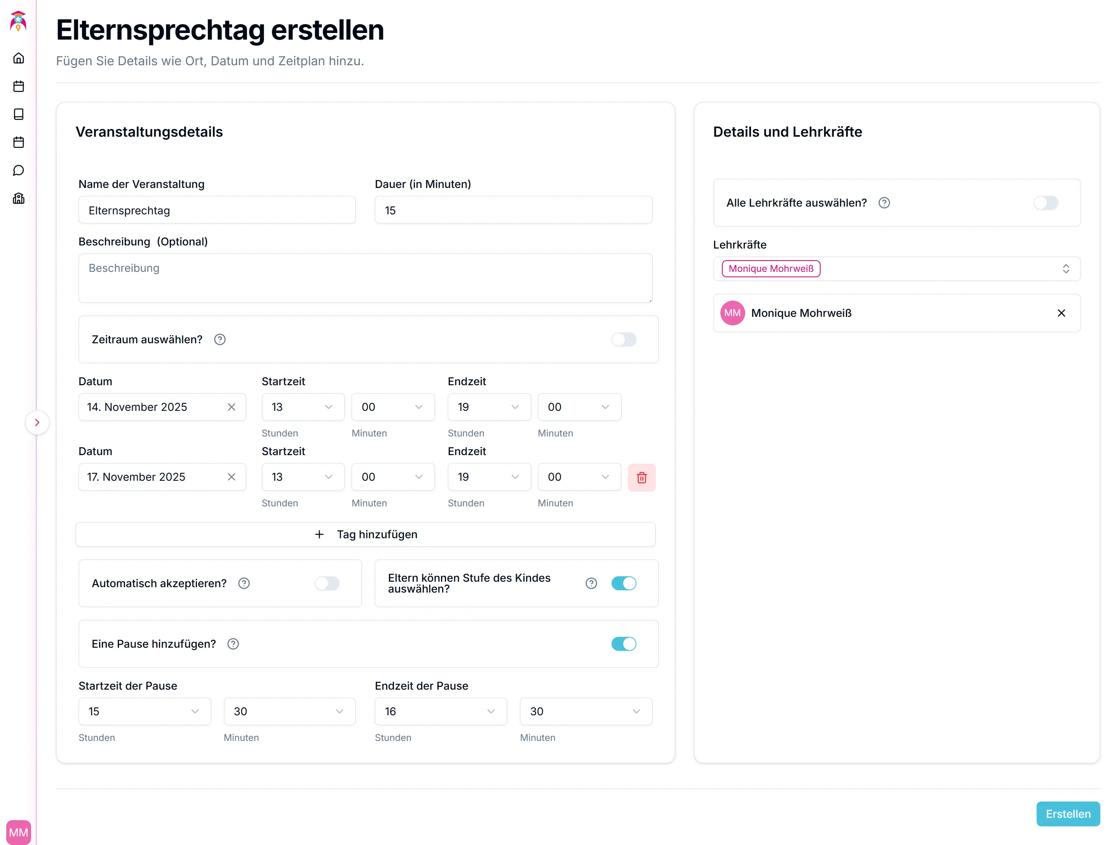Open the home icon in sidebar
This screenshot has width=1119, height=845.
(x=19, y=58)
